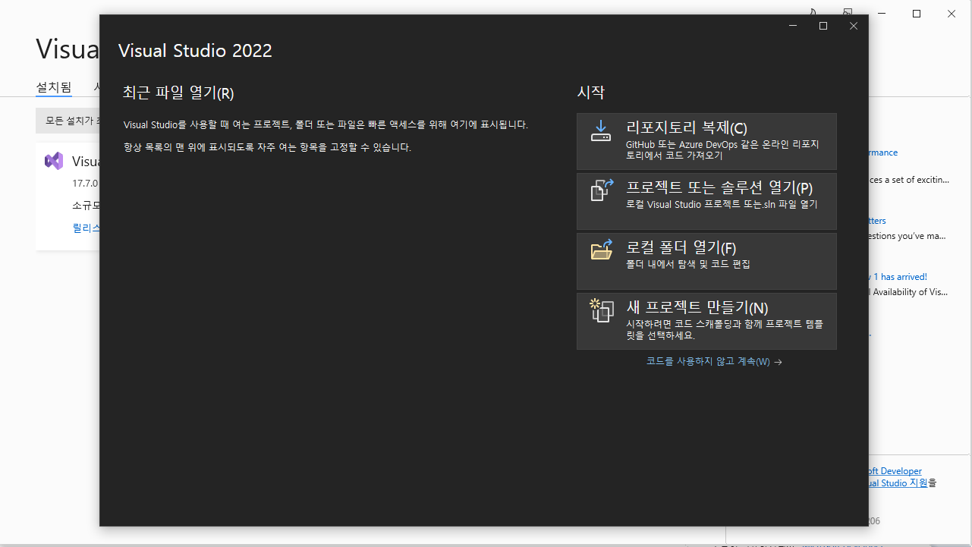Open the 'rmance' news link in Installer
The width and height of the screenshot is (972, 547).
click(883, 152)
